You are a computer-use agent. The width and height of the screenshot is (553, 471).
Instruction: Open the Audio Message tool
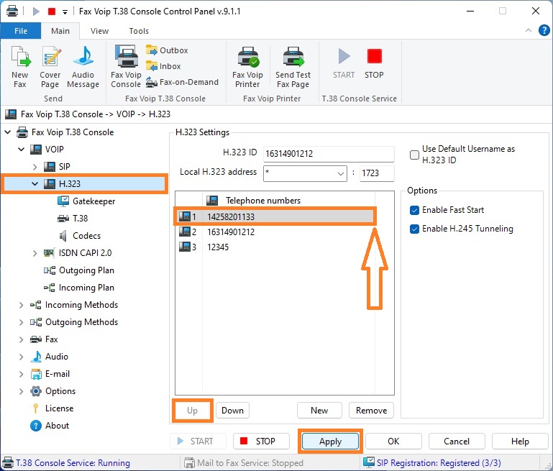[83, 66]
